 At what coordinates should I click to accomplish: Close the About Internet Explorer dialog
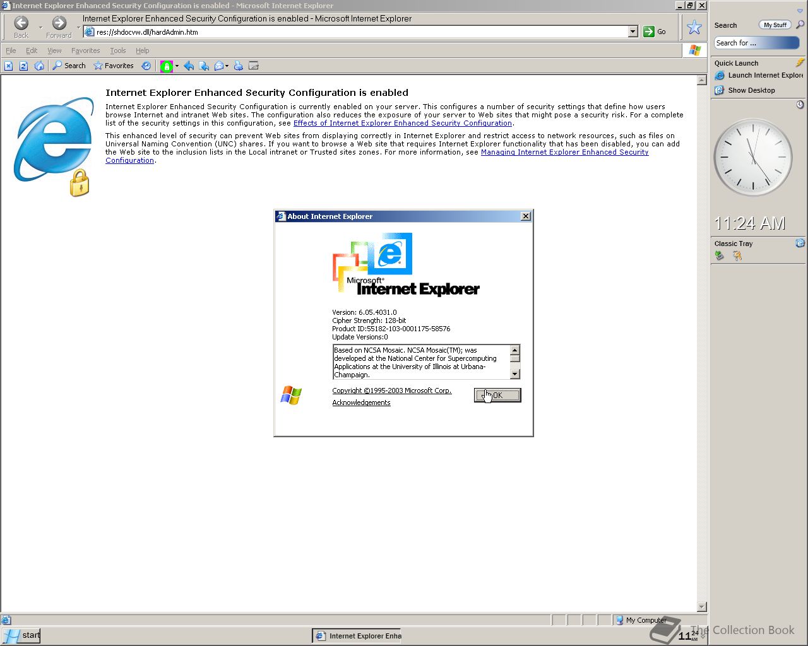tap(525, 216)
